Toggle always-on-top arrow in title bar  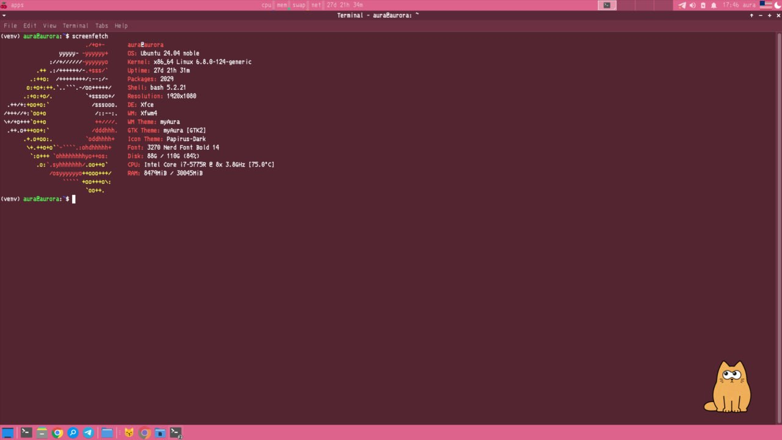751,15
